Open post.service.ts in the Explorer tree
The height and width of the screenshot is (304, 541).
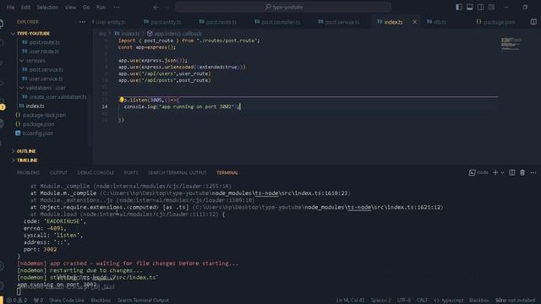[46, 69]
